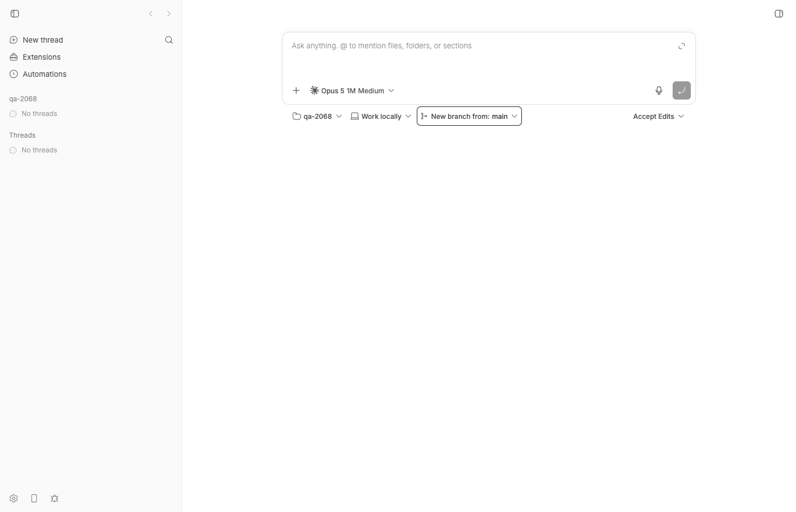Open settings gear icon at bottom
The image size is (796, 512).
tap(14, 498)
